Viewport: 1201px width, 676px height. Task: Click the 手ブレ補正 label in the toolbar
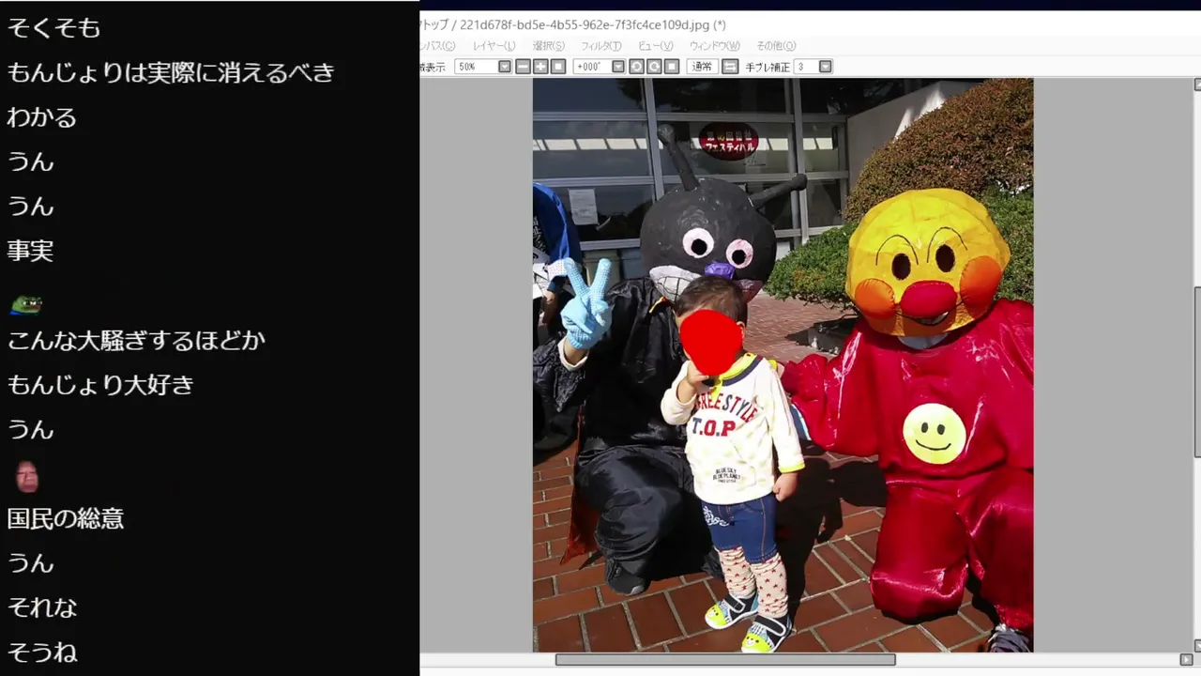pos(768,67)
